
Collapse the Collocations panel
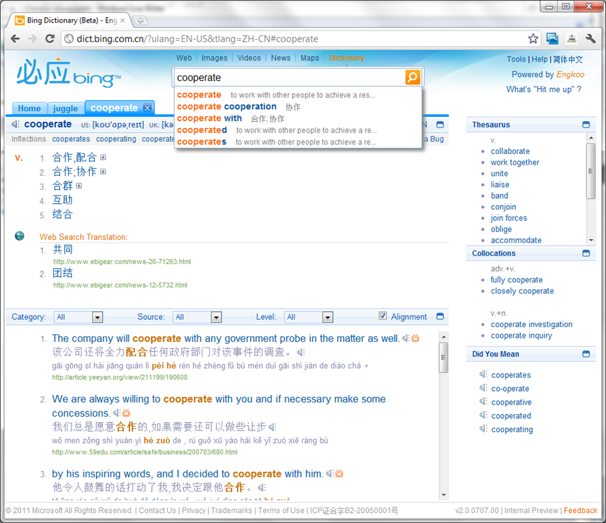(586, 253)
